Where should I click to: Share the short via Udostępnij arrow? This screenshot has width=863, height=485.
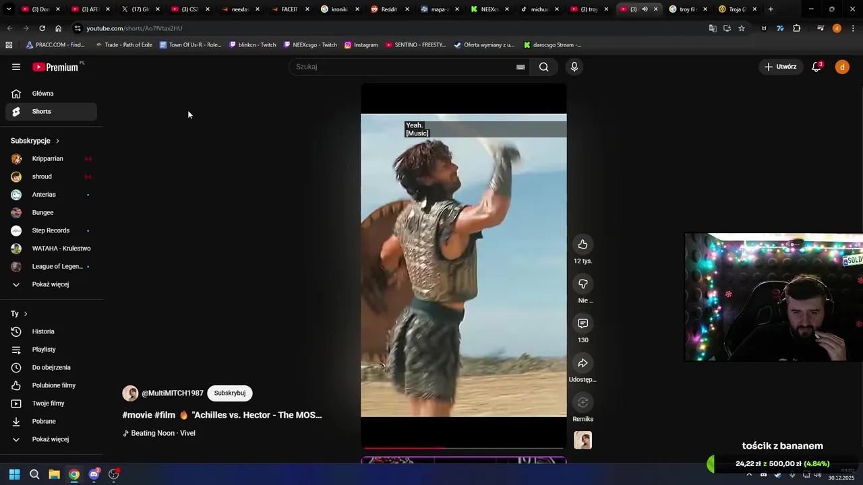tap(583, 364)
